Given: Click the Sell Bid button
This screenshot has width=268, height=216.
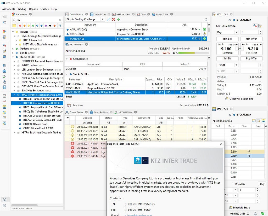Looking at the screenshot, I should (x=227, y=58).
